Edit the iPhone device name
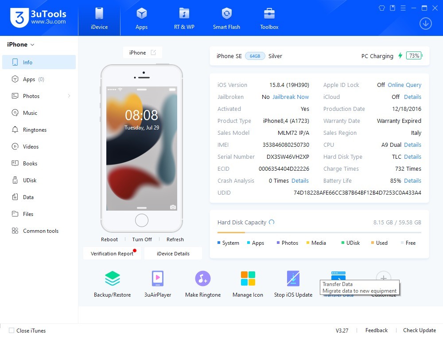Image resolution: width=443 pixels, height=337 pixels. (153, 53)
